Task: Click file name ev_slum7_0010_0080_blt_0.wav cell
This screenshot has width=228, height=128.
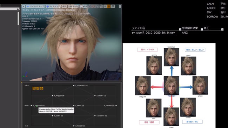Action: pos(153,33)
